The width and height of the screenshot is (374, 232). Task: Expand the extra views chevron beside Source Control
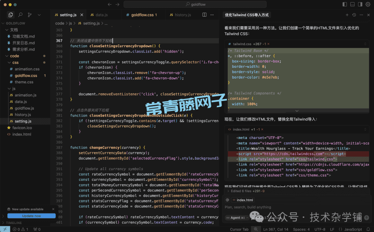[39, 15]
